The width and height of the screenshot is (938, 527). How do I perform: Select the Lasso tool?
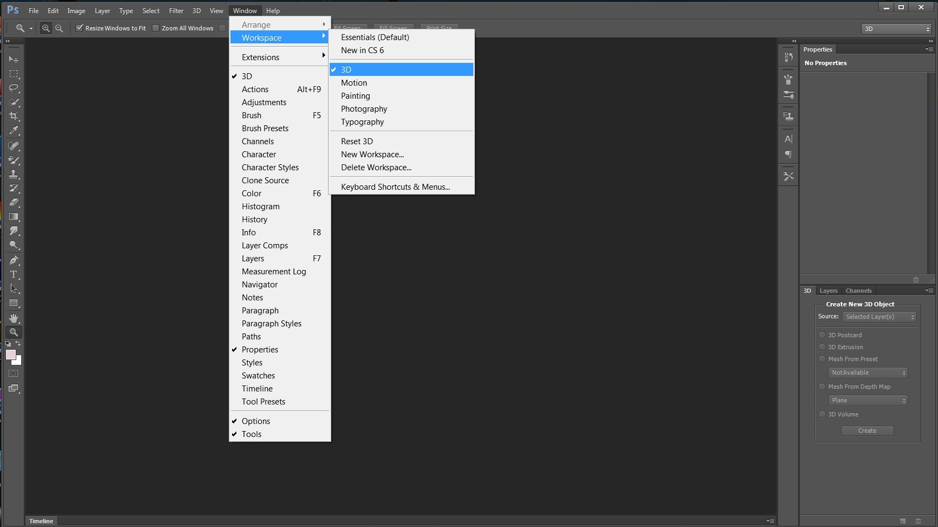pos(14,87)
